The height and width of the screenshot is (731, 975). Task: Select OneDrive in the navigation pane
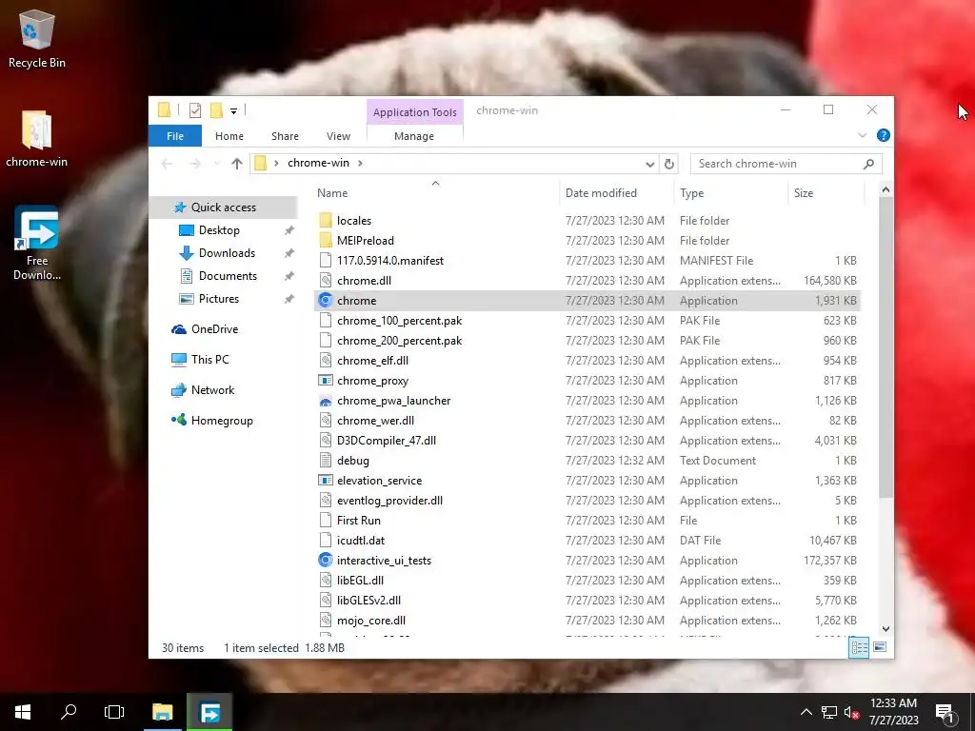click(214, 329)
